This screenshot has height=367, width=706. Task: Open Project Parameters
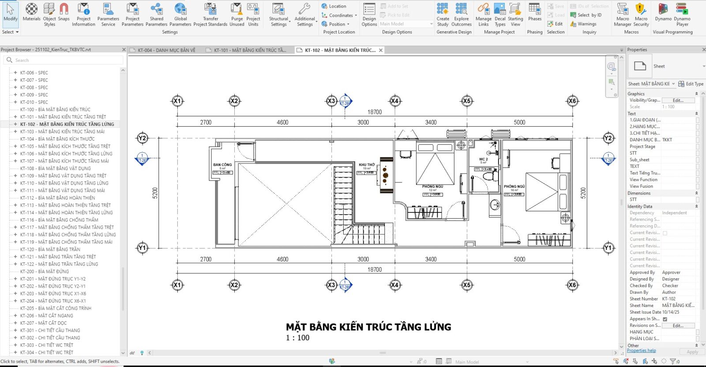(x=132, y=15)
